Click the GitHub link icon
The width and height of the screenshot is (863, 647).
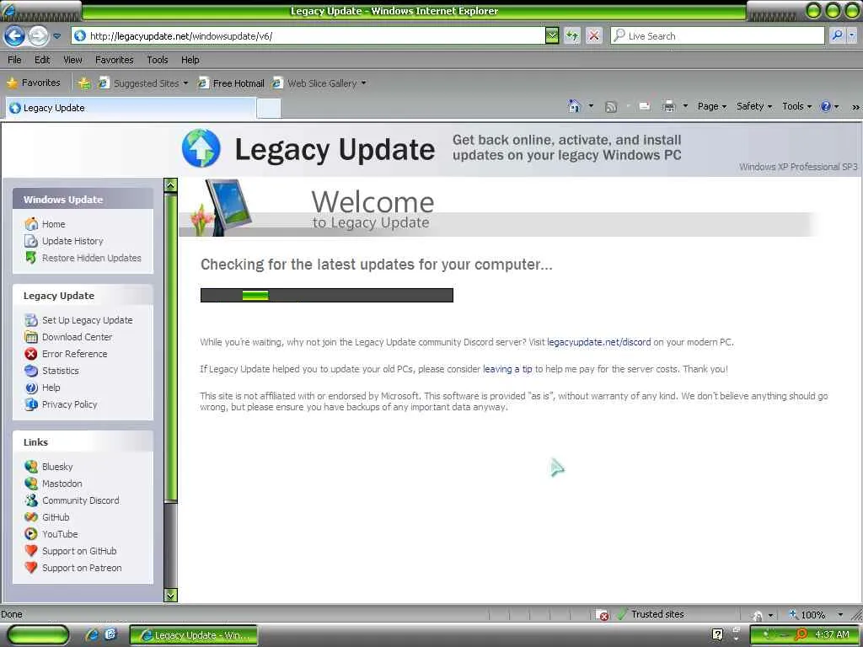tap(31, 517)
